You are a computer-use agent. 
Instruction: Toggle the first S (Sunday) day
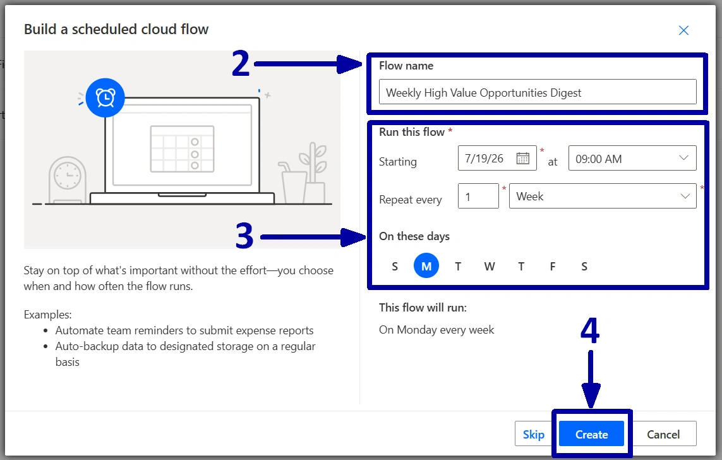(x=395, y=266)
